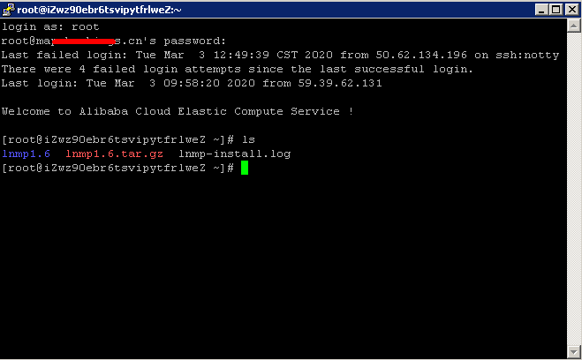Click the typed ls command
582x360 pixels.
pos(249,139)
